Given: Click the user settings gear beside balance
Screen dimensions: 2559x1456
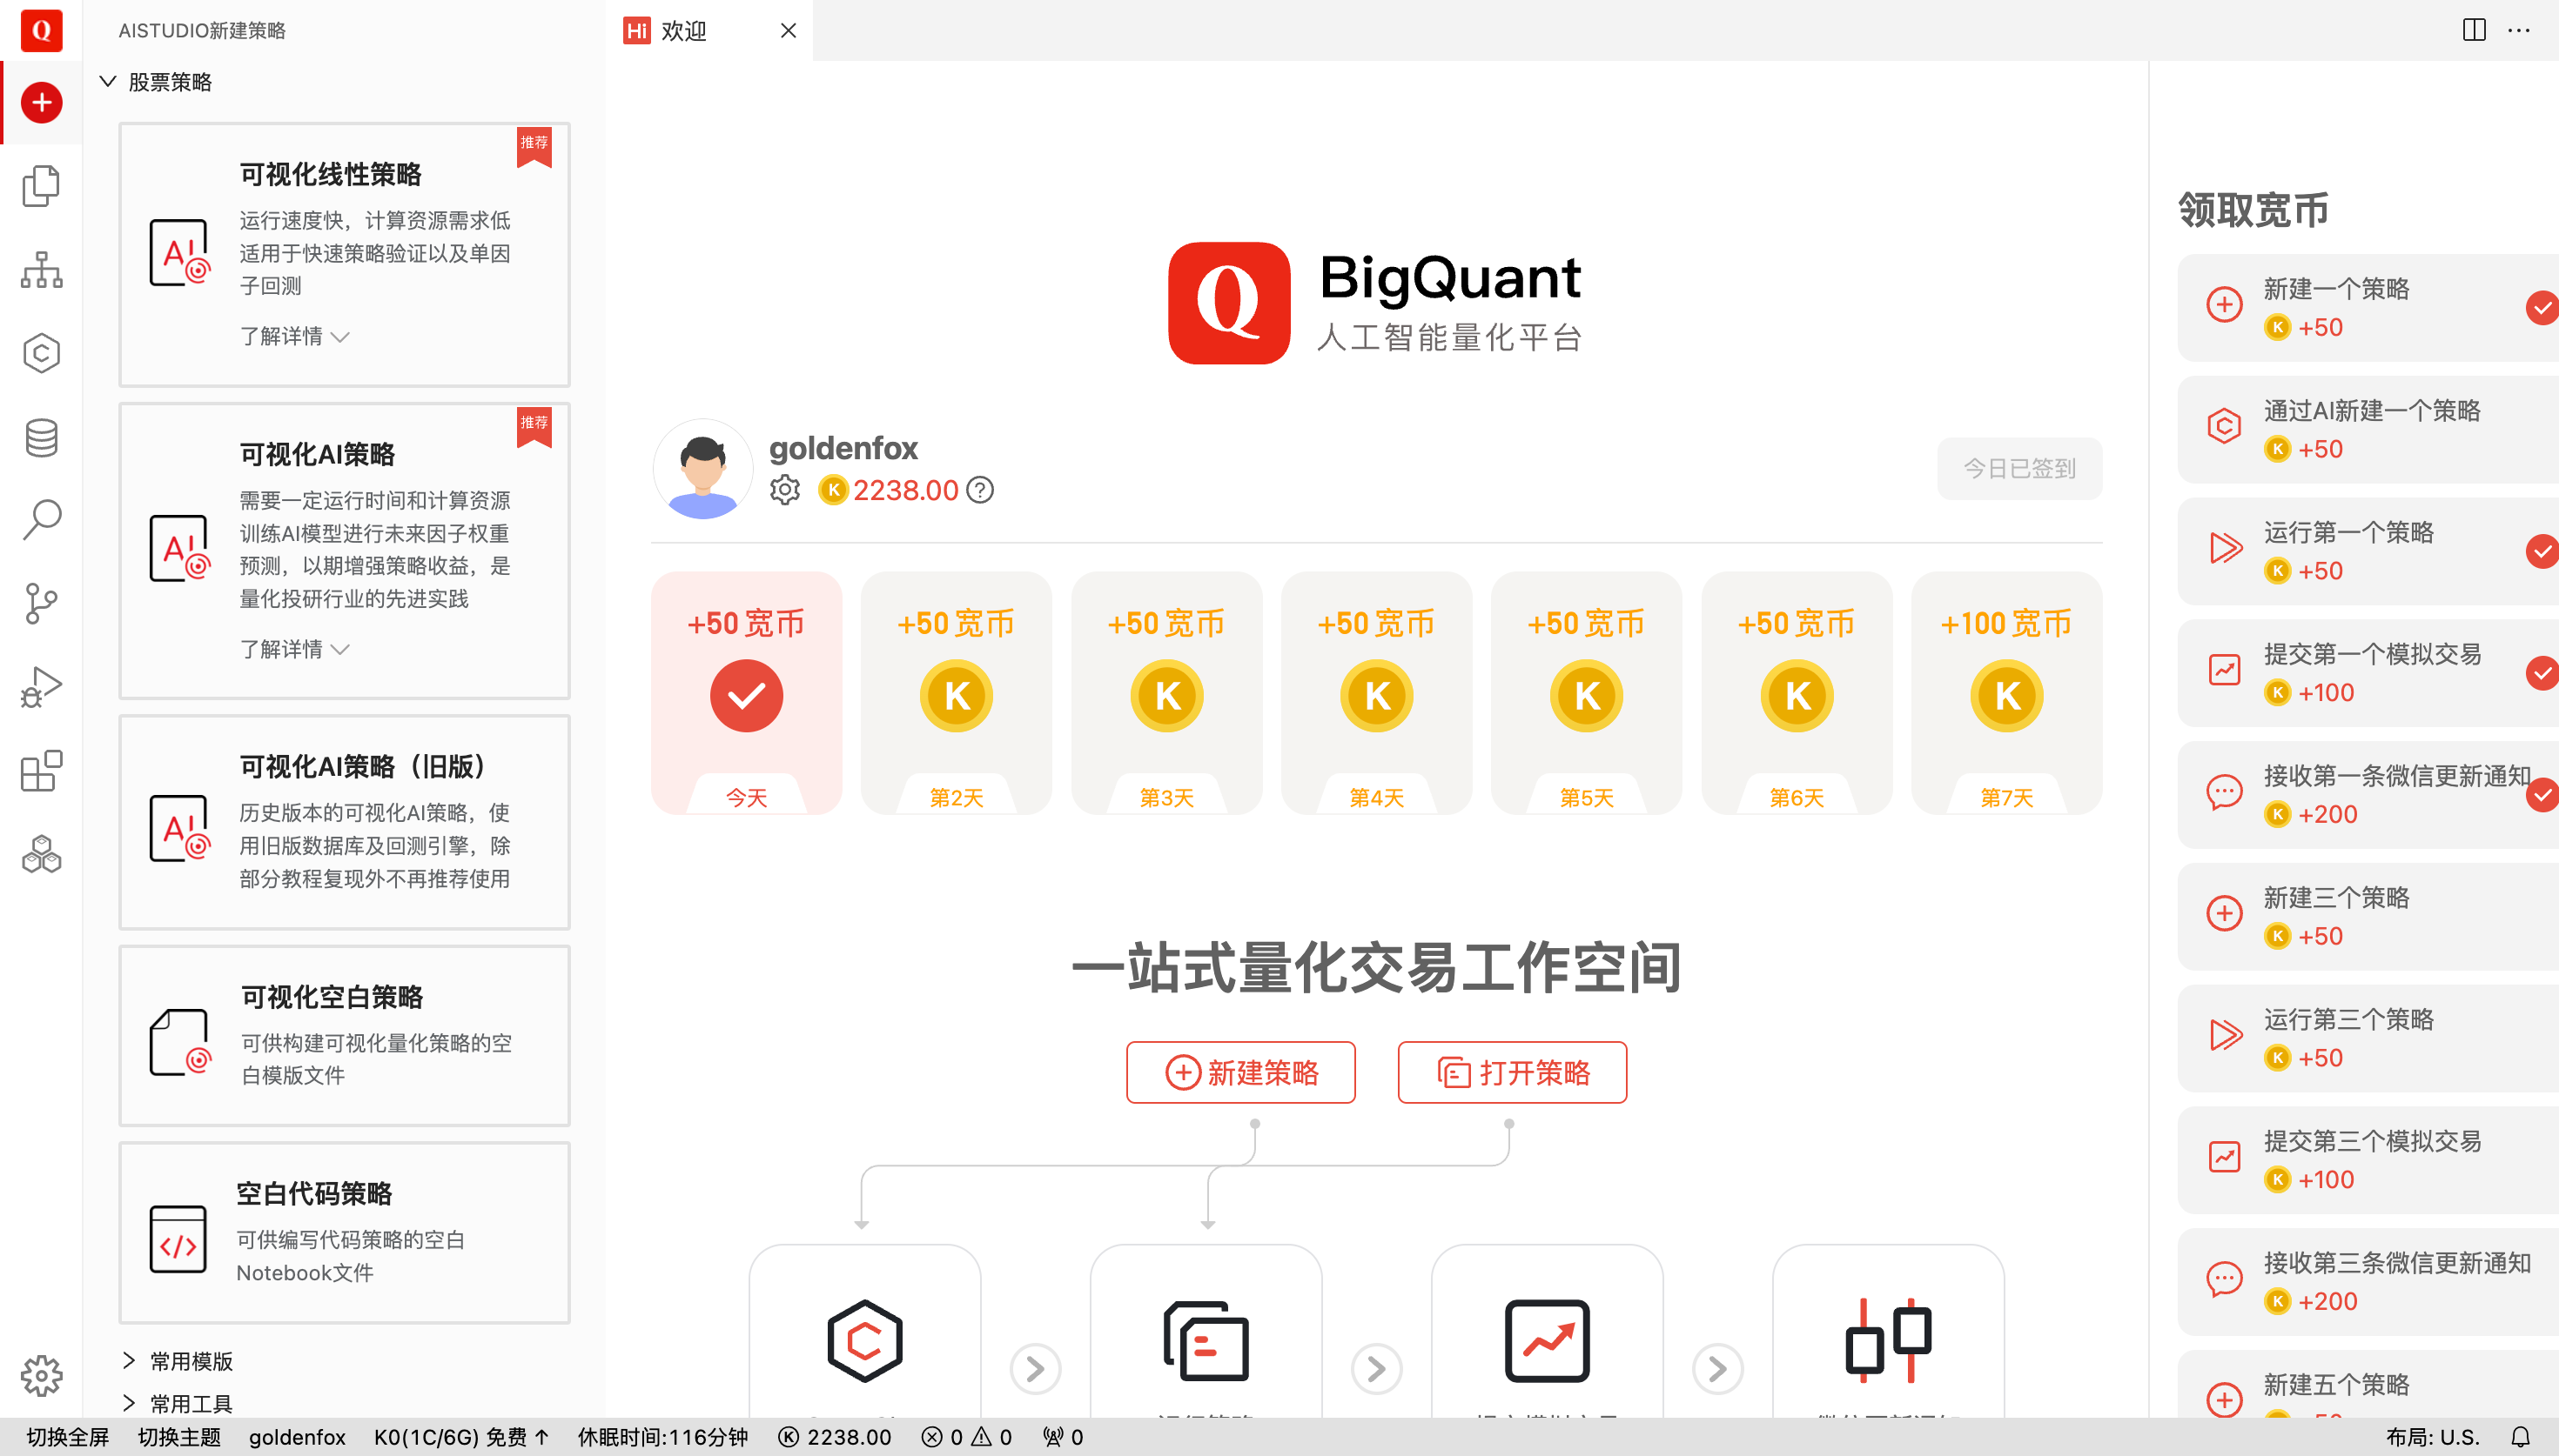Looking at the screenshot, I should coord(784,490).
